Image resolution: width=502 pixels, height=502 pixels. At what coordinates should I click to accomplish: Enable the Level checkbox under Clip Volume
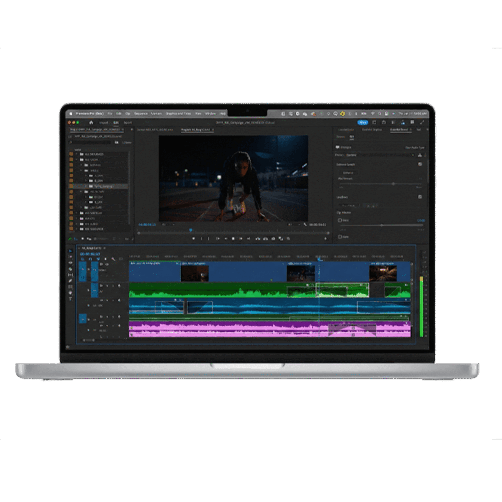tap(340, 220)
